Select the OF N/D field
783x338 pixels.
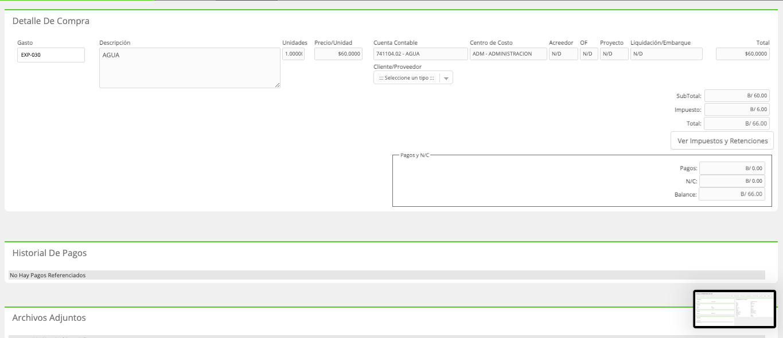click(x=589, y=54)
